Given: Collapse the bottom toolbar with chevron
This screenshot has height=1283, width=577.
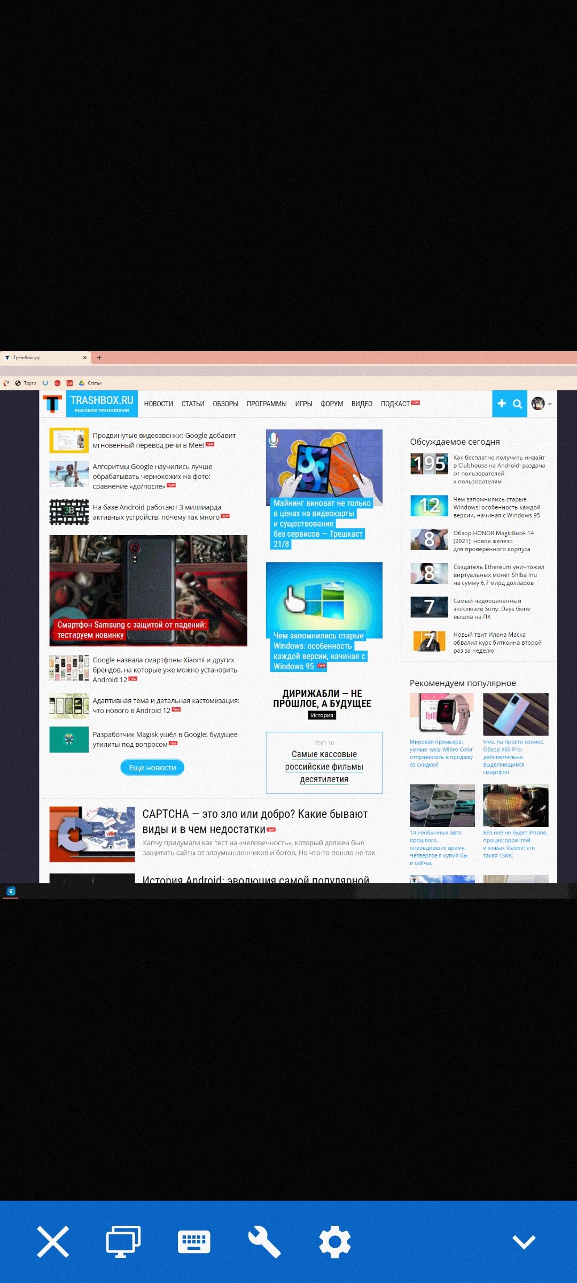Looking at the screenshot, I should click(524, 1242).
